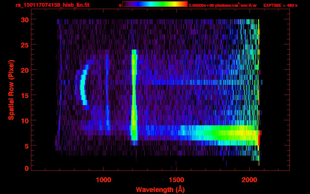The width and height of the screenshot is (310, 194).
Task: Click the 1000 wavelength tick label
Action: tap(104, 180)
